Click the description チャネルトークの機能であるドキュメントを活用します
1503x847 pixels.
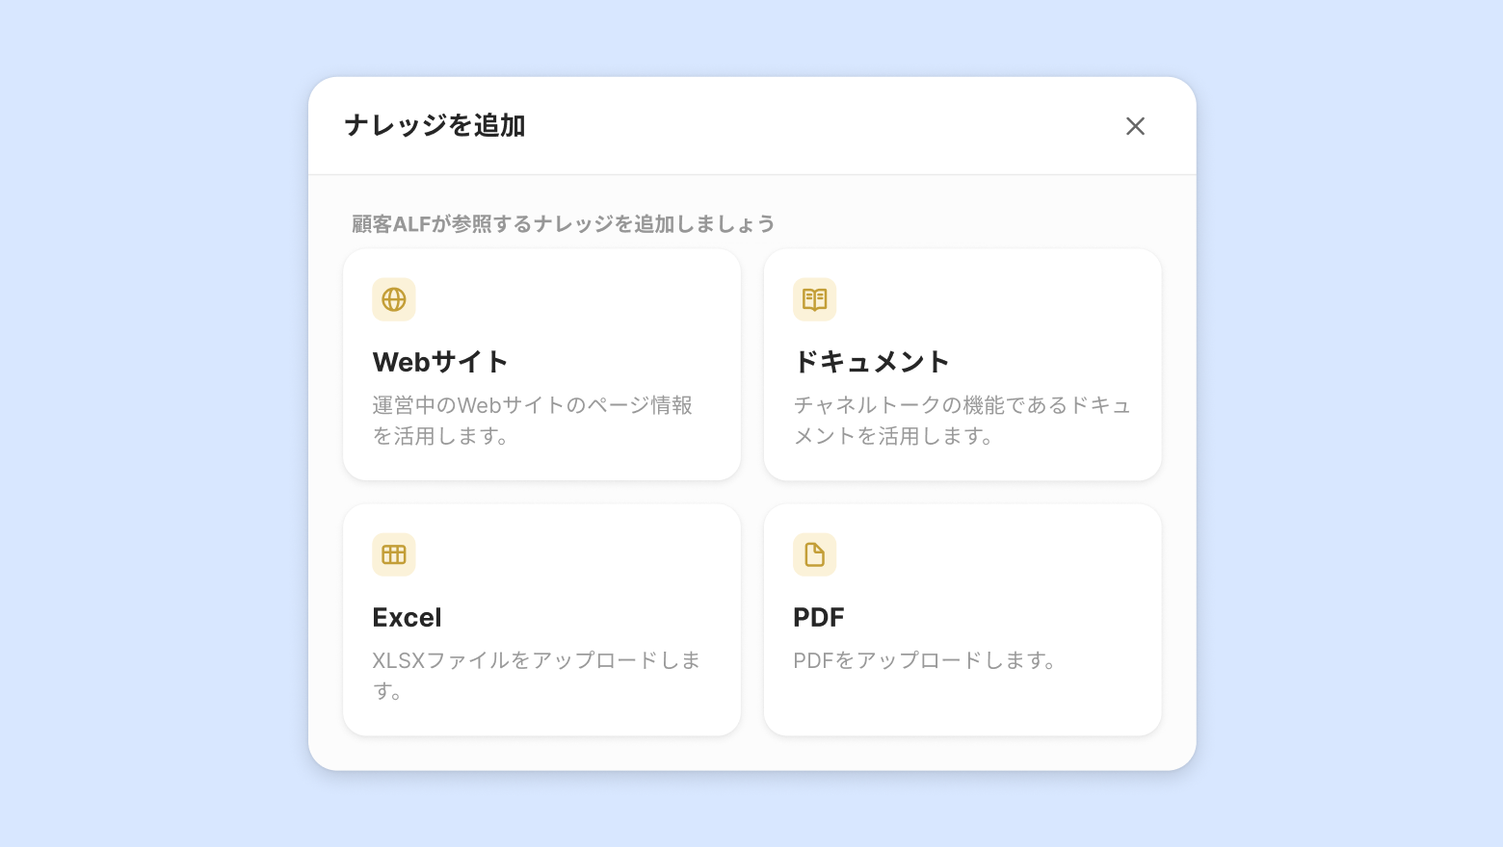coord(962,421)
